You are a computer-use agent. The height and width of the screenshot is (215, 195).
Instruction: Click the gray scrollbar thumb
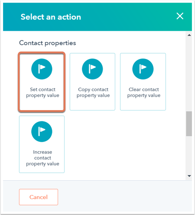189,124
